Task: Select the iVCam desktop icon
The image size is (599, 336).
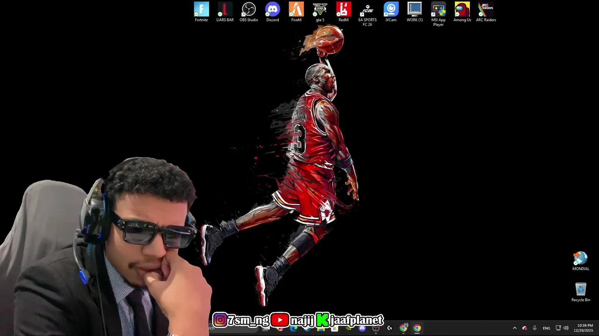Action: click(x=391, y=12)
